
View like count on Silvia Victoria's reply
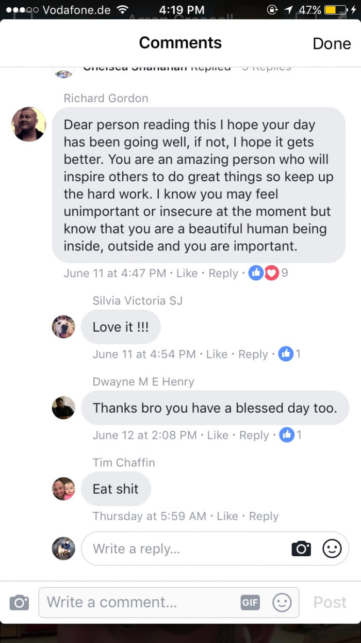pyautogui.click(x=290, y=354)
